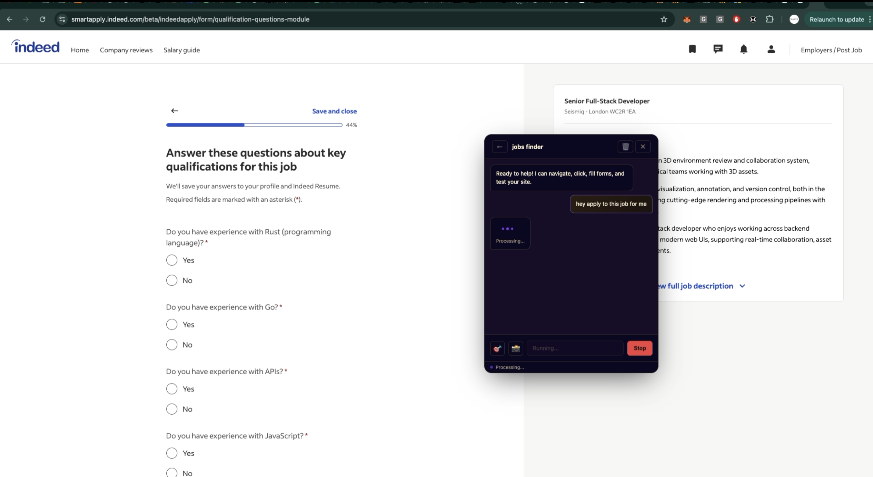Select No for Go experience

172,344
